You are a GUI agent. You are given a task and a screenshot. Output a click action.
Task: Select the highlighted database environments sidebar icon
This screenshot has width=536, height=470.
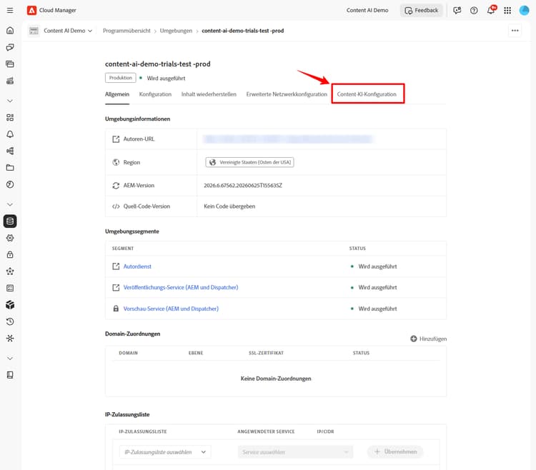[x=10, y=221]
